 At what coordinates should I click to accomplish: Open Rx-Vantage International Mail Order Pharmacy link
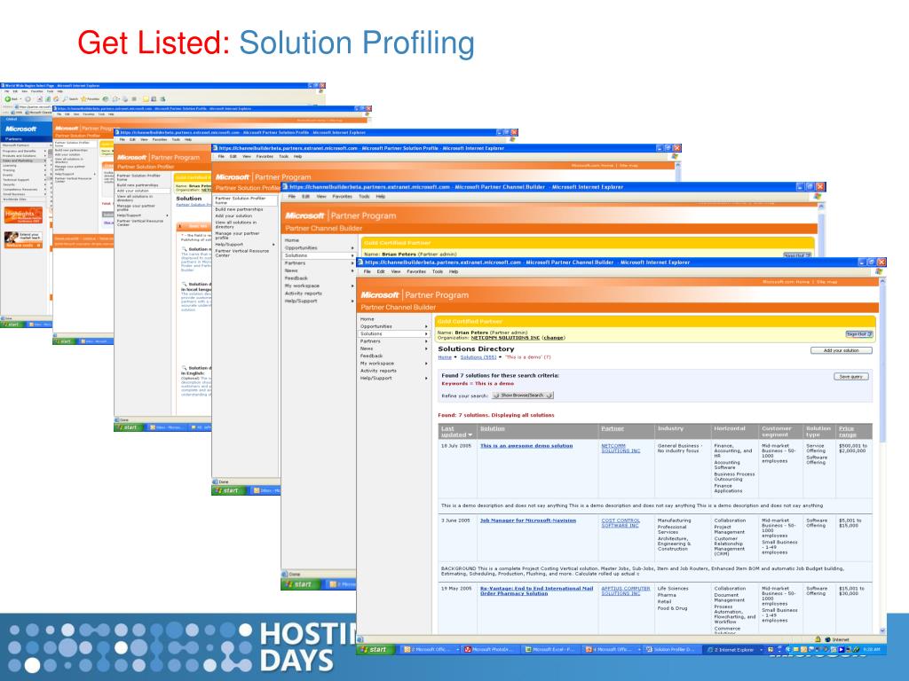[537, 591]
